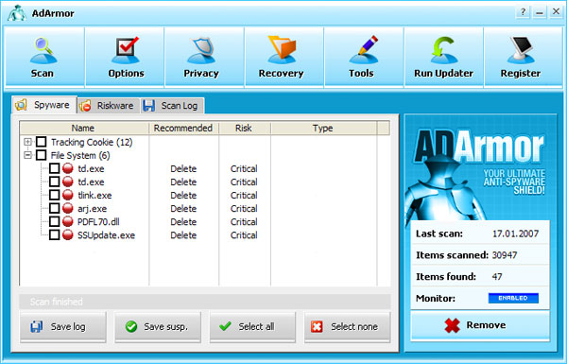Image resolution: width=567 pixels, height=364 pixels.
Task: Expand the Tracking Cookie tree node
Action: [x=27, y=142]
